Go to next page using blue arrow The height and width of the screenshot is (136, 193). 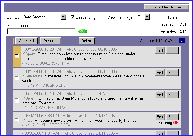[x=182, y=41]
